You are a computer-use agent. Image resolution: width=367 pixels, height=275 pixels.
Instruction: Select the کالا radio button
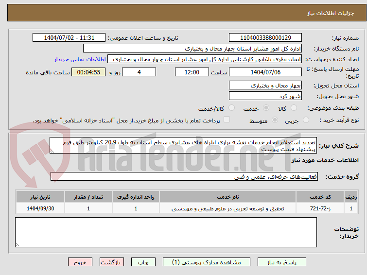click(x=294, y=108)
